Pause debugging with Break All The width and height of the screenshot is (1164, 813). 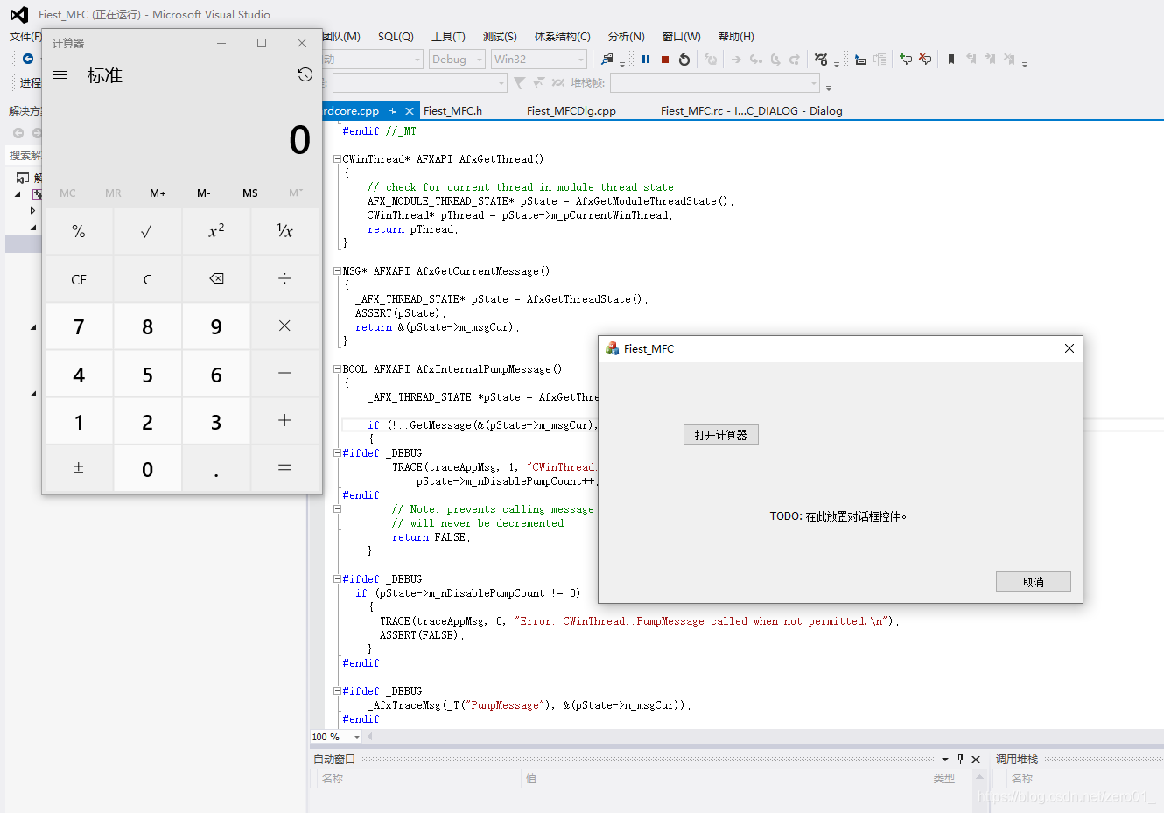646,60
